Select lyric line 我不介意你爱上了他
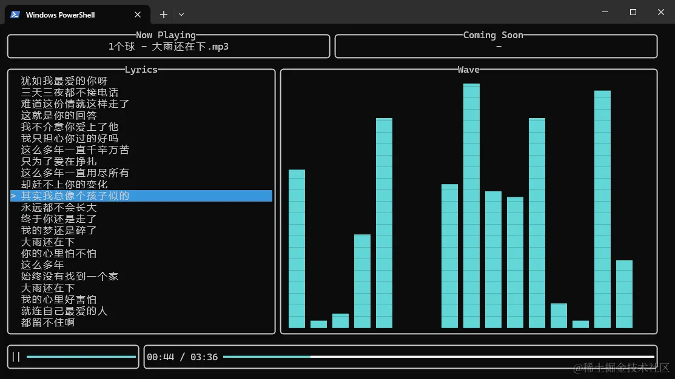This screenshot has height=379, width=675. pyautogui.click(x=69, y=127)
